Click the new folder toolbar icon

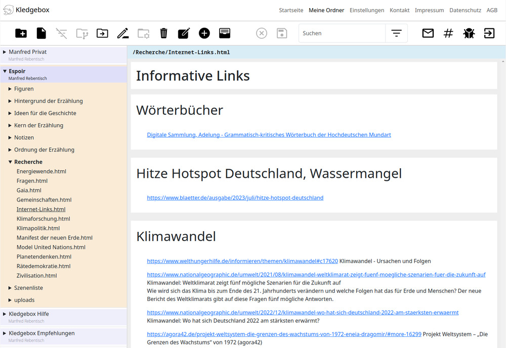21,33
